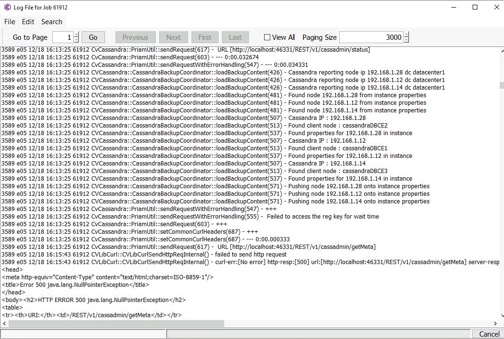Screen dimensions: 504x339
Task: Click log line with URL cassadmin/getMeta
Action: click(x=189, y=247)
